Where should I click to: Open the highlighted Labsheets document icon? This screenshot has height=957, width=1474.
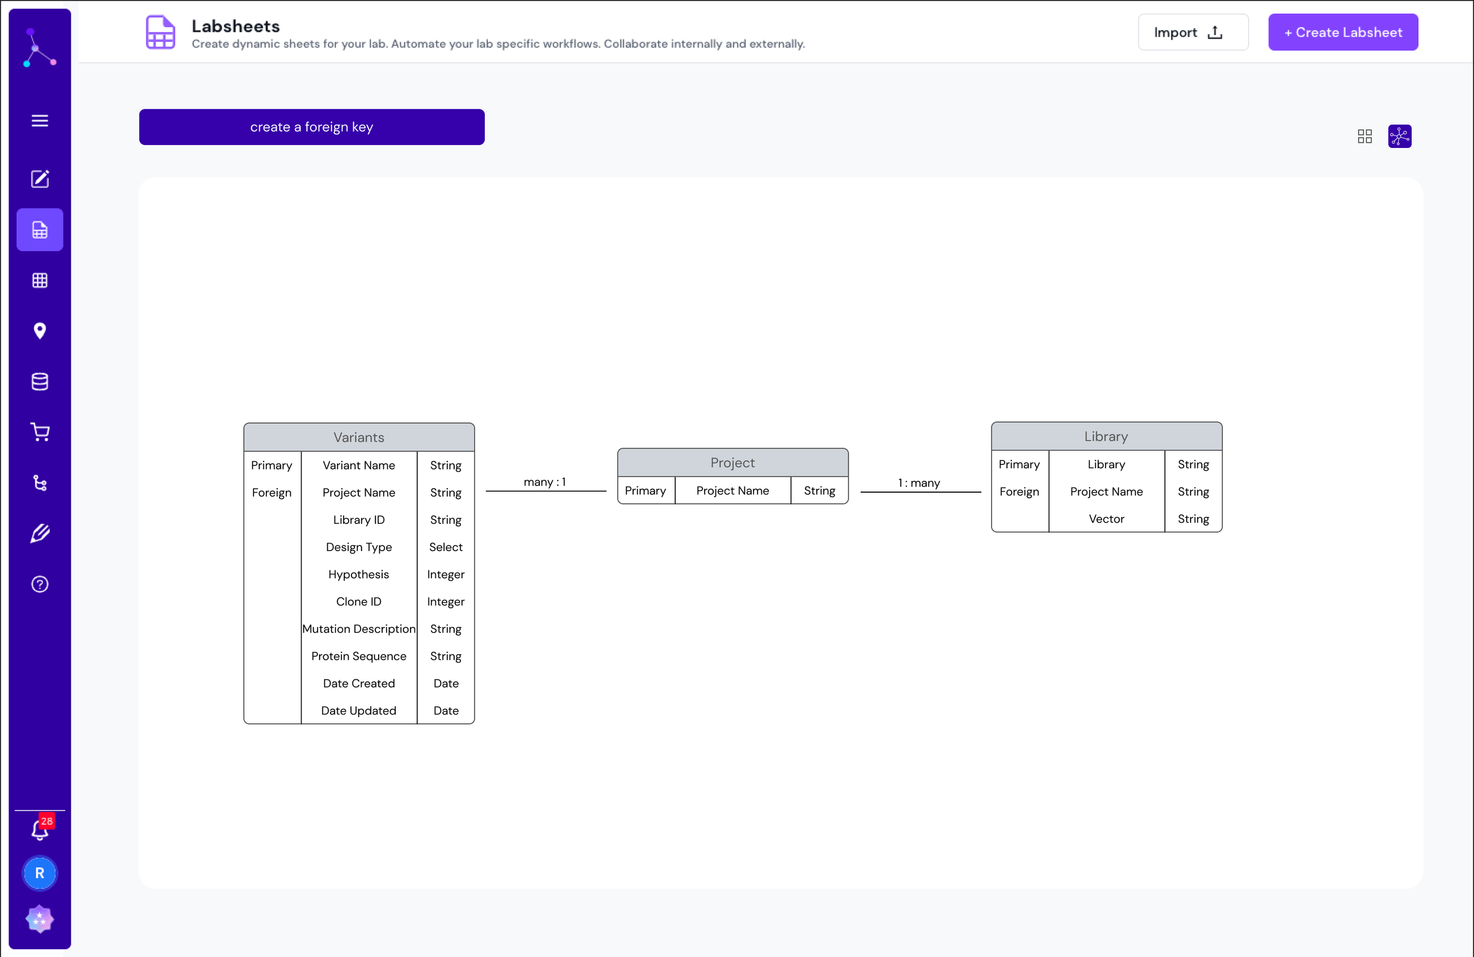tap(40, 229)
